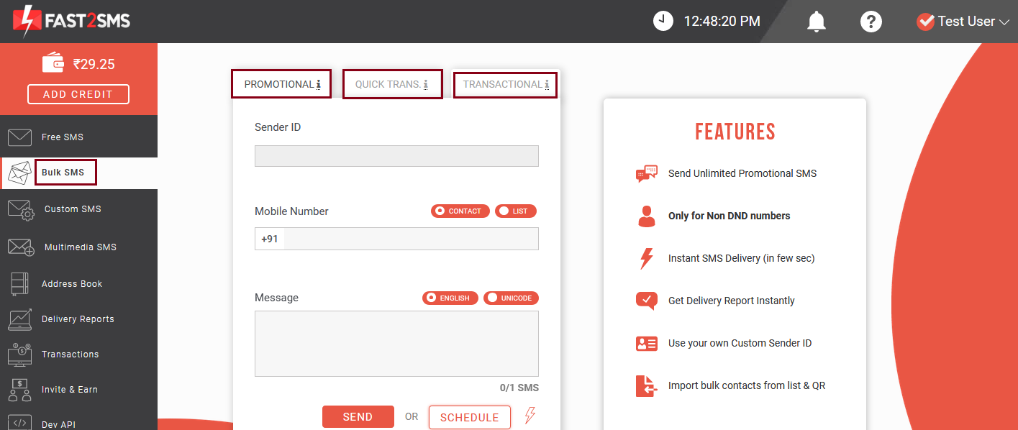Click info icon on TRANSACTIONAL tab

pos(547,85)
